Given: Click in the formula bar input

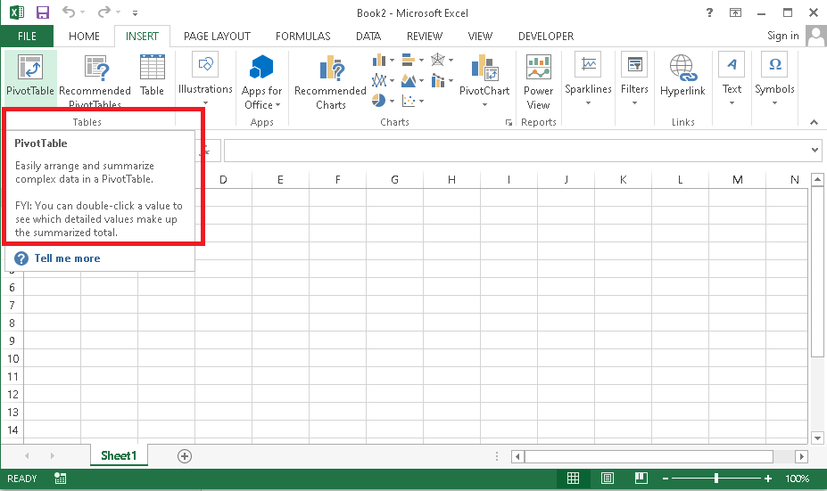Looking at the screenshot, I should (517, 151).
